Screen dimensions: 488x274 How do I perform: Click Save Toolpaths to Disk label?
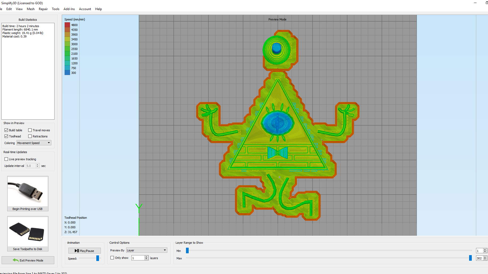click(x=28, y=249)
